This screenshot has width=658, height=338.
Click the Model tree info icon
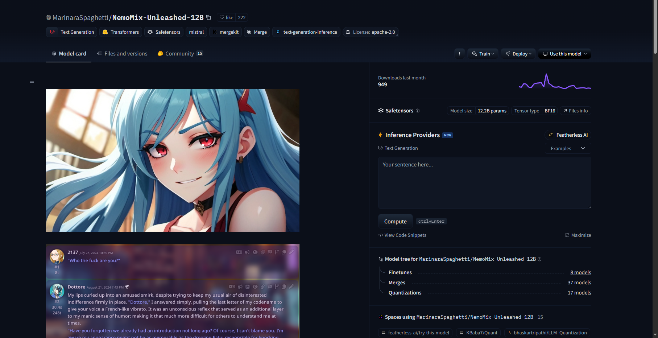click(x=539, y=259)
